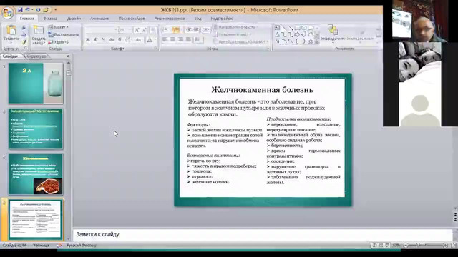The image size is (458, 257).
Task: Open the font color dropdown arrow
Action: 155,40
